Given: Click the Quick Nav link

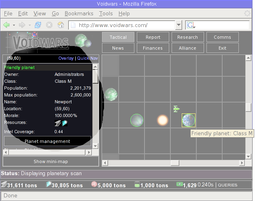Looking at the screenshot, I should (x=87, y=58).
